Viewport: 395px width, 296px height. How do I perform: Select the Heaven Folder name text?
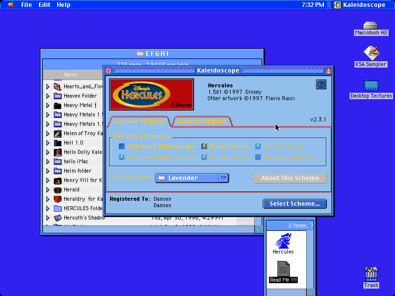tap(80, 96)
